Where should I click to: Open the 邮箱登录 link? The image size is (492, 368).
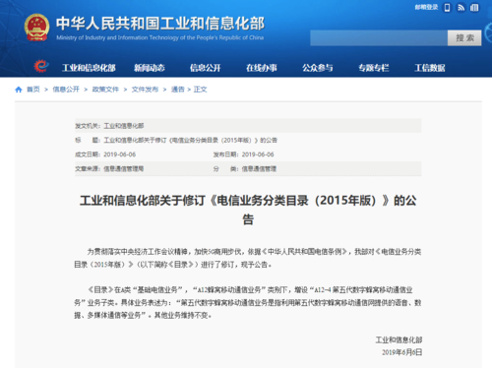pos(426,7)
